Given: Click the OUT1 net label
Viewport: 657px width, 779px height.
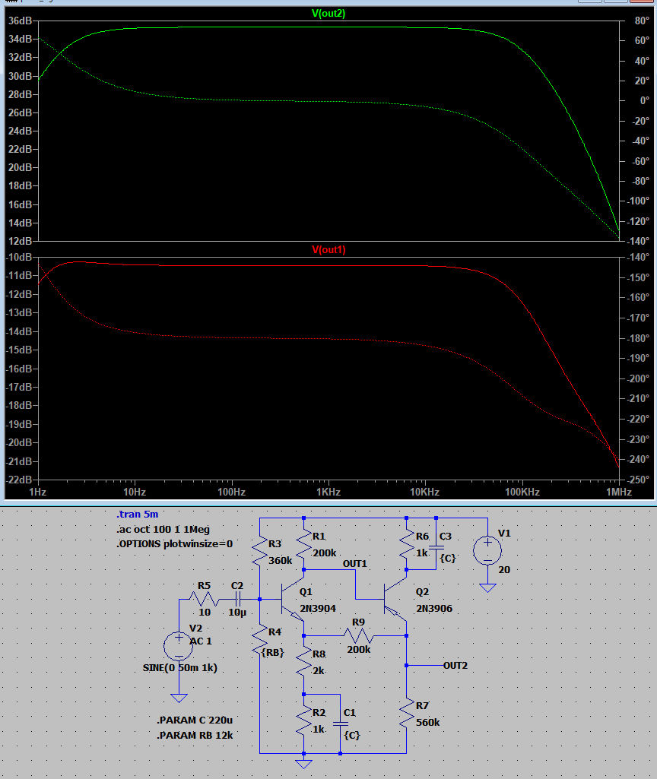Looking at the screenshot, I should (x=354, y=564).
